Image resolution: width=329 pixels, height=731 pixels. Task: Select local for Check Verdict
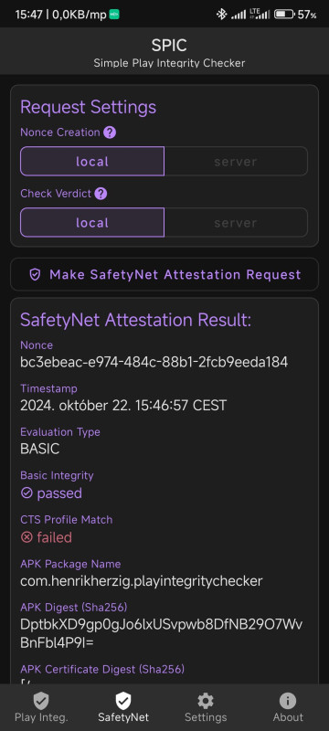tap(92, 222)
